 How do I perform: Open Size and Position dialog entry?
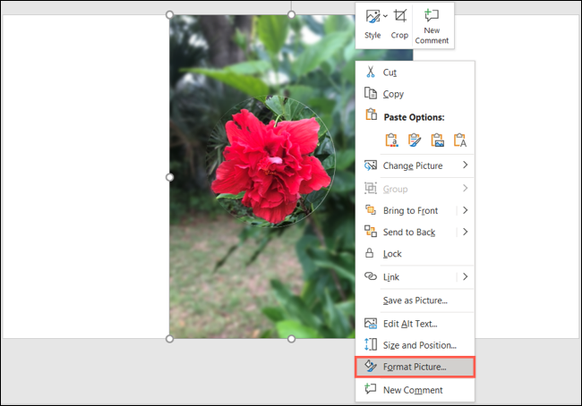(x=419, y=345)
